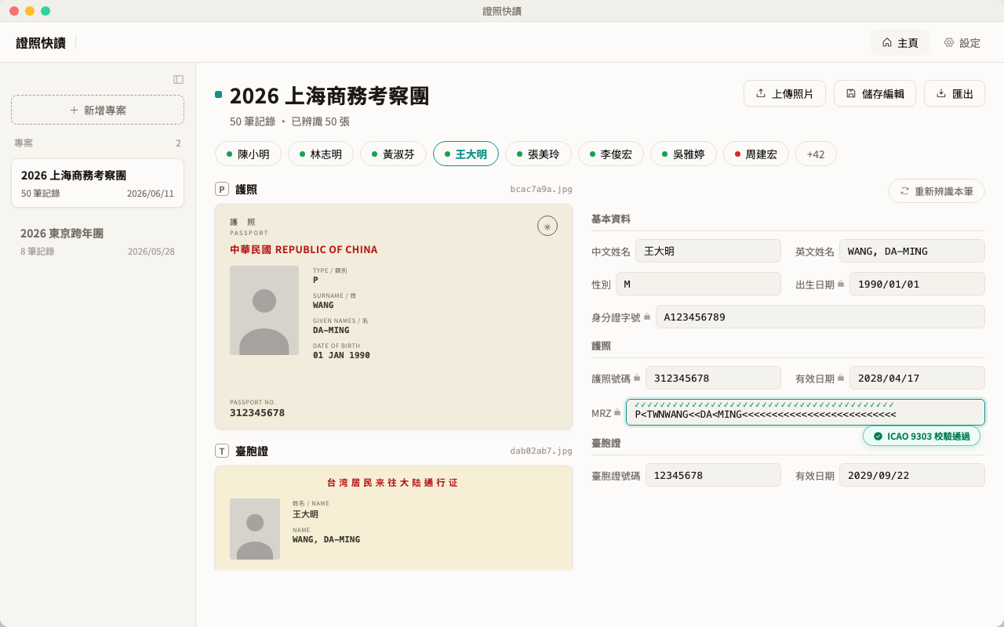This screenshot has height=627, width=1004.
Task: Click the P badge beside 護照
Action: [222, 189]
